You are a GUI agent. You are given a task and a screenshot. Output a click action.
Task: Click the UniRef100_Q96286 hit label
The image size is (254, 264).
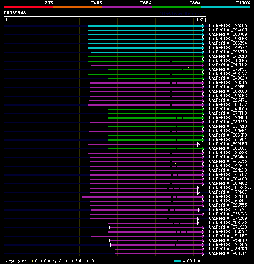(228, 25)
